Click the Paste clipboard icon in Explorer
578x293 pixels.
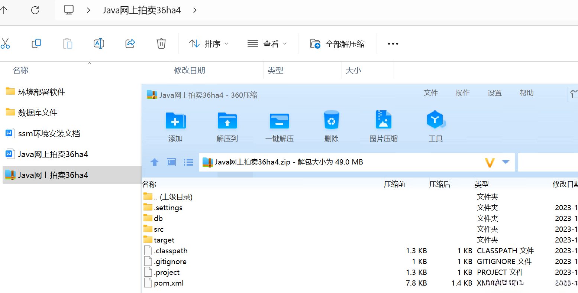(68, 44)
